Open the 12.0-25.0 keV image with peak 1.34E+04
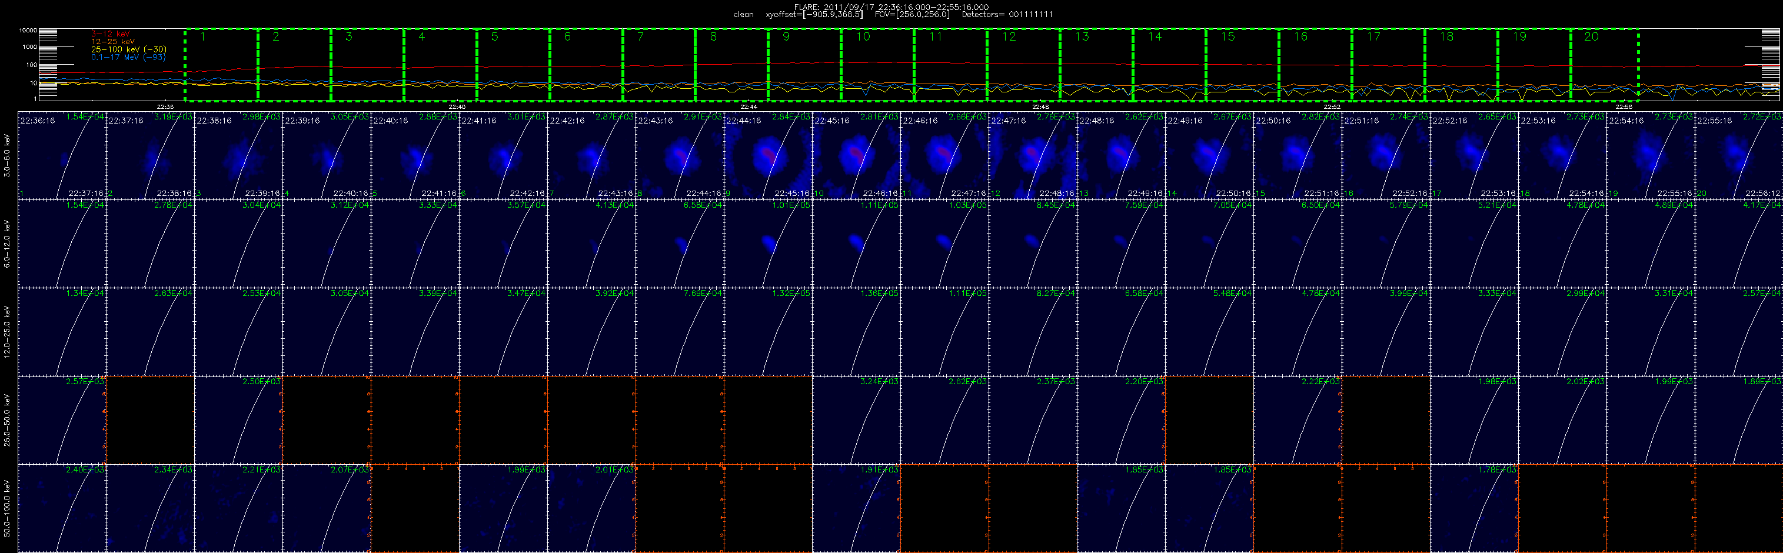 coord(62,332)
